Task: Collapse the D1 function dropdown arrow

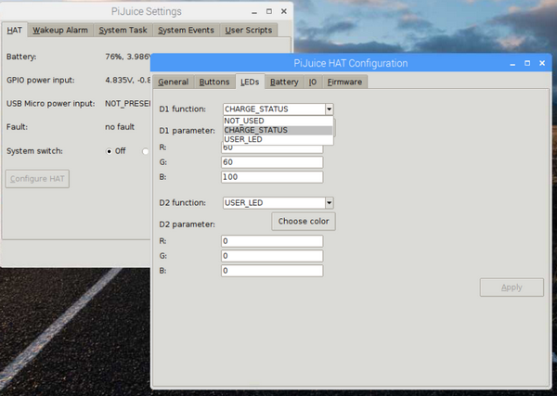Action: 329,109
